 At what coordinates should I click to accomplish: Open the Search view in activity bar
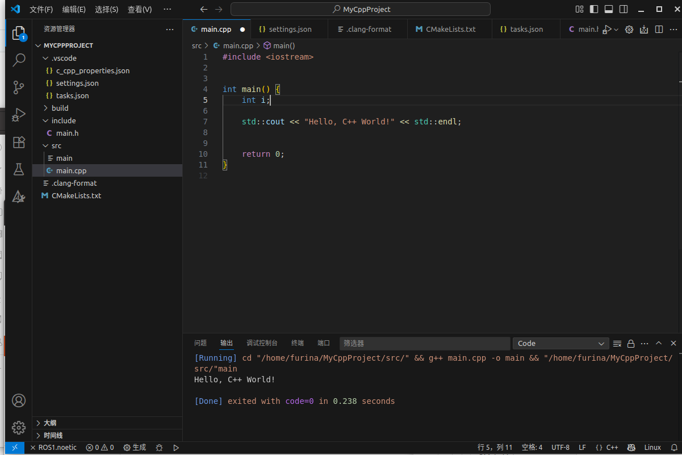click(x=19, y=60)
